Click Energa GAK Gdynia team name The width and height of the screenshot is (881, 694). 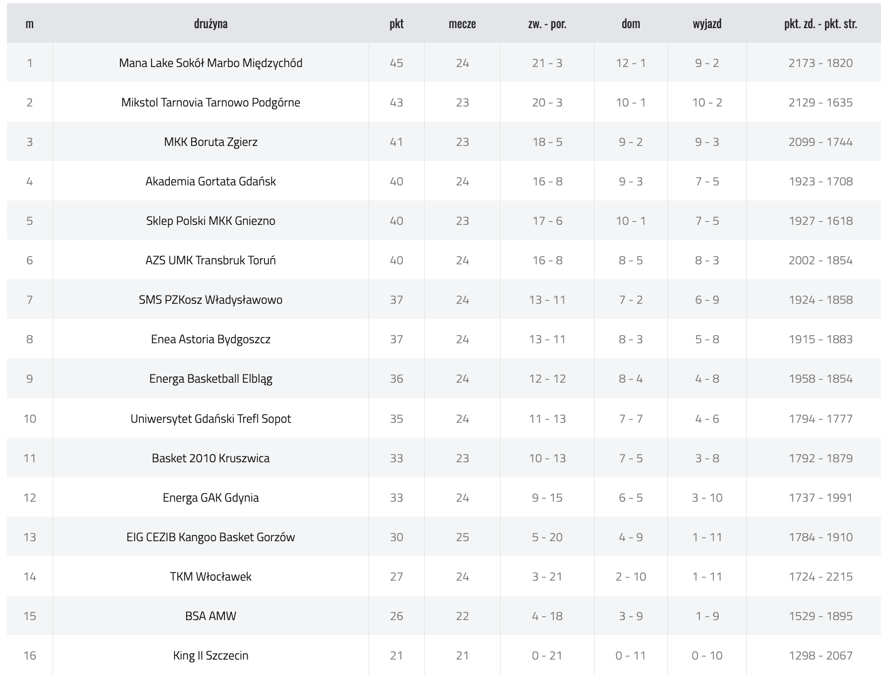pos(211,497)
